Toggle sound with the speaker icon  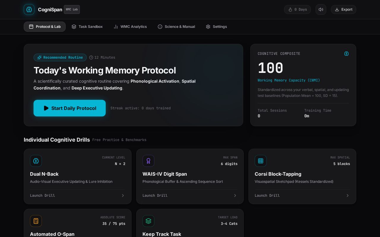click(x=321, y=9)
